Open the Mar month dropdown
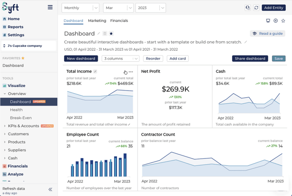This screenshot has width=292, height=196. [x=118, y=8]
